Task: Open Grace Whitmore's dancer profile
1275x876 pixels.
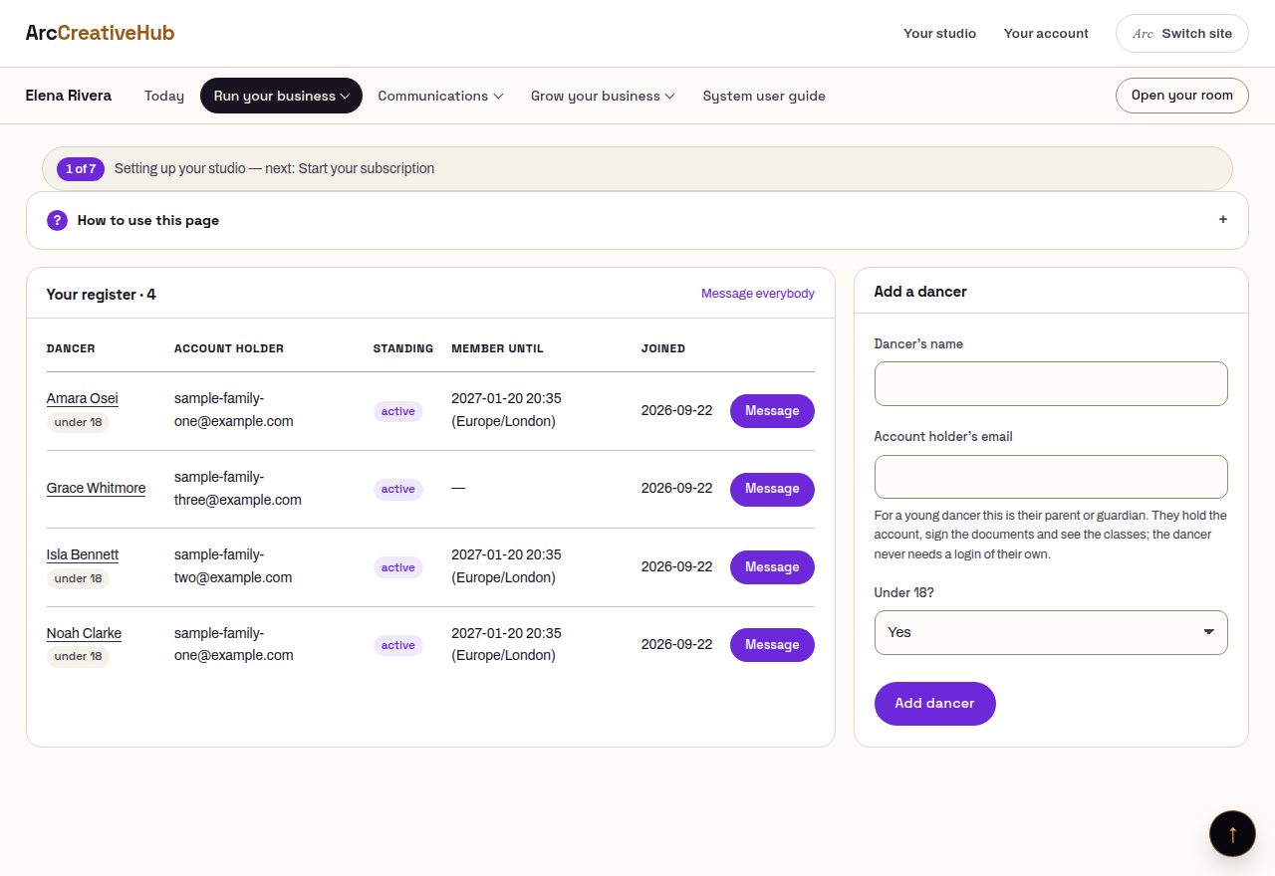Action: tap(96, 488)
